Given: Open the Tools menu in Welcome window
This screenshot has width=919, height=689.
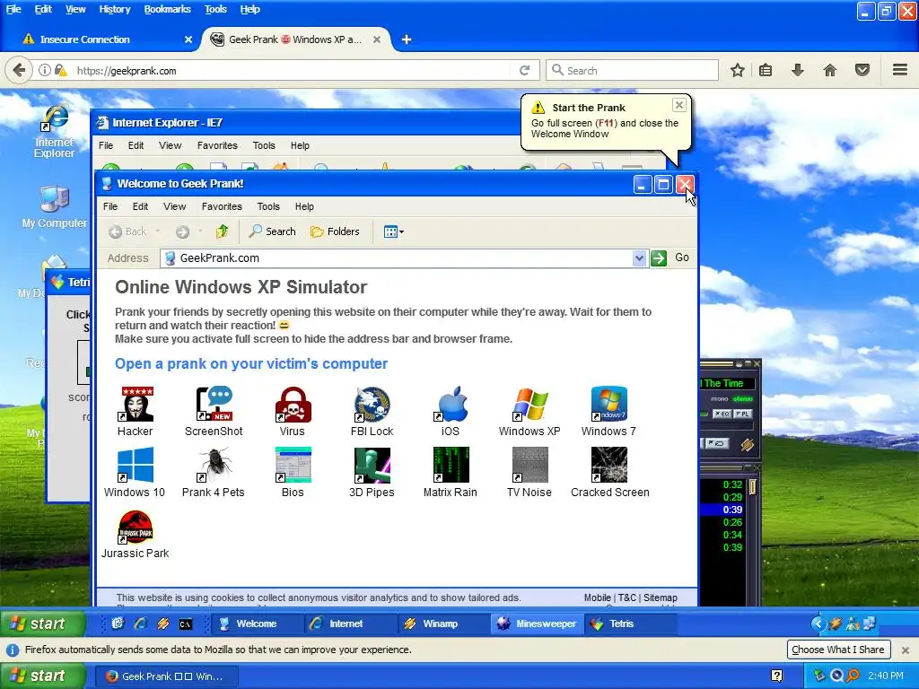Looking at the screenshot, I should (x=267, y=206).
